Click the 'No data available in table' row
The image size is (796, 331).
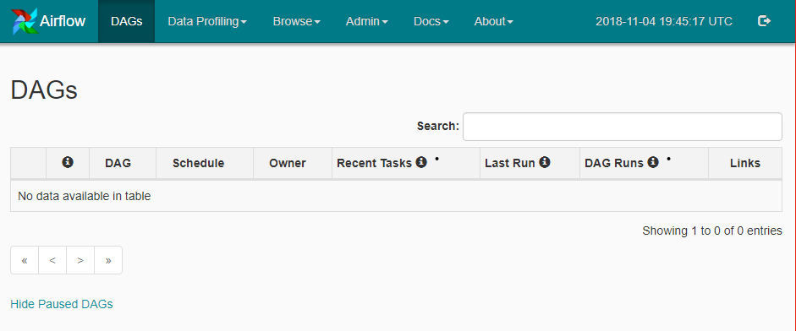(396, 196)
